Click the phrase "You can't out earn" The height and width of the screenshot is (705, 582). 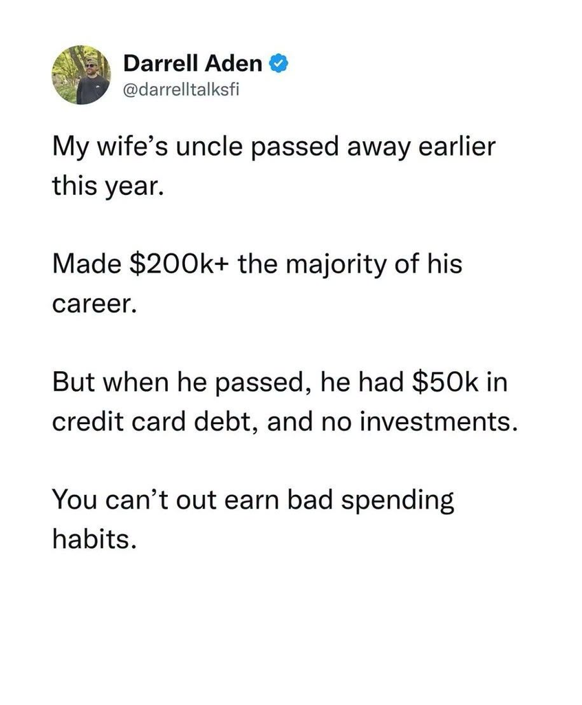tap(165, 500)
